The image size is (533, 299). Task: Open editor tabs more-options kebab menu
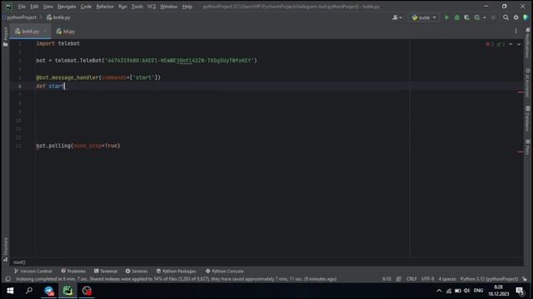(516, 32)
